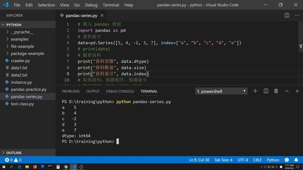Open Windows Start menu
Screen dimensions: 303x170
point(4,167)
